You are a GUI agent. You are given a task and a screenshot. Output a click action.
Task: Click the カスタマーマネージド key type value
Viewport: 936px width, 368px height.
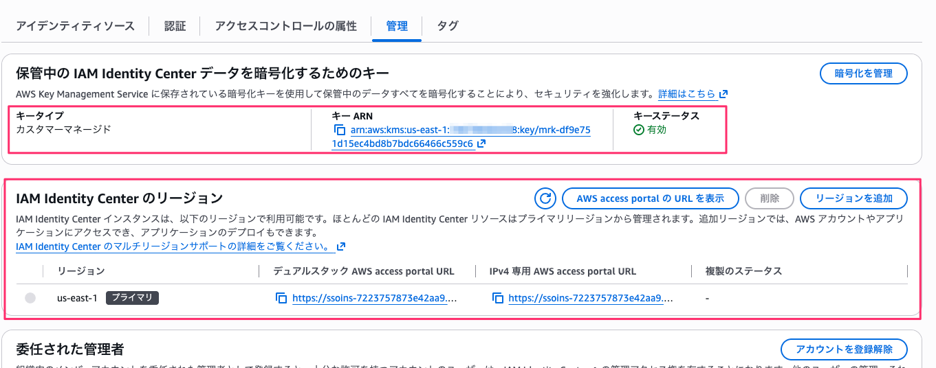coord(63,129)
